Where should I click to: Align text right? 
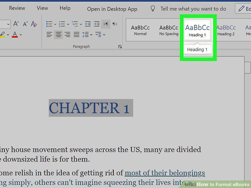(x=67, y=34)
